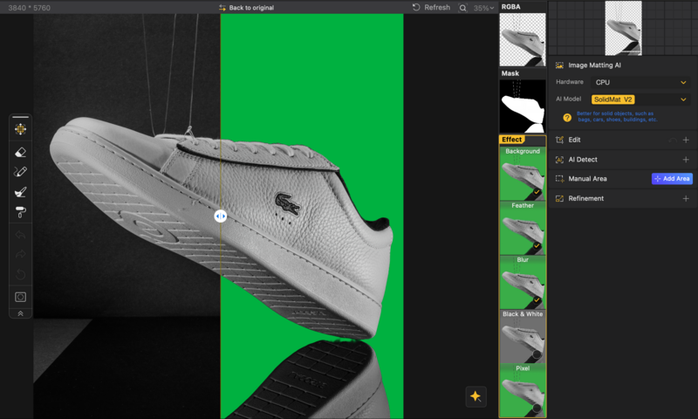Click the yellow question mark help icon
The height and width of the screenshot is (419, 698).
pos(566,118)
